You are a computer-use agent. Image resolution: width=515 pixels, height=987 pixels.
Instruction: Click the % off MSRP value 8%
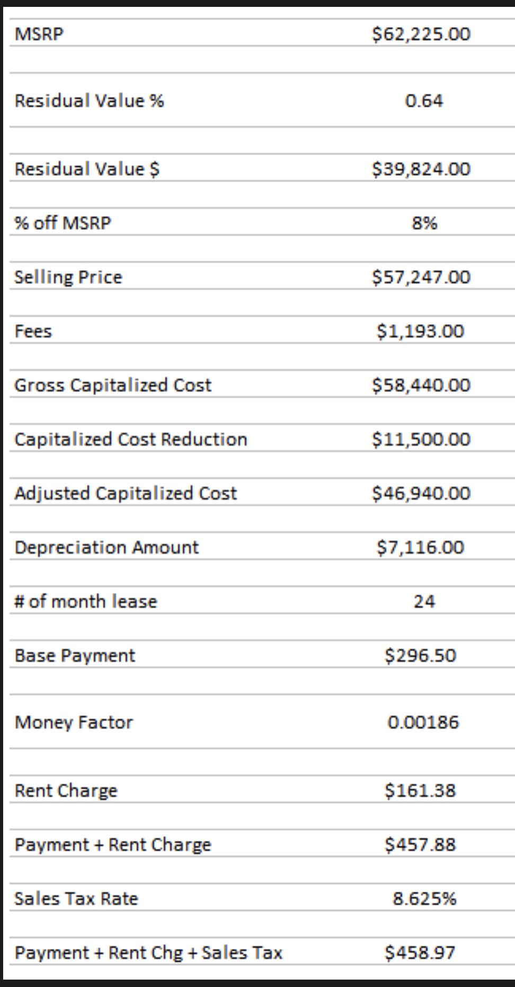click(424, 223)
